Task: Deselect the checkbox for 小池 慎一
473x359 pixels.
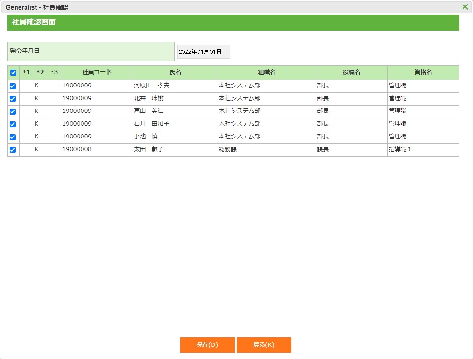Action: [x=13, y=137]
